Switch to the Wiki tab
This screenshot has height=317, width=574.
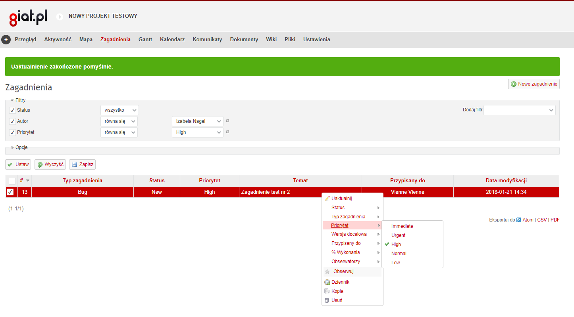(x=272, y=40)
